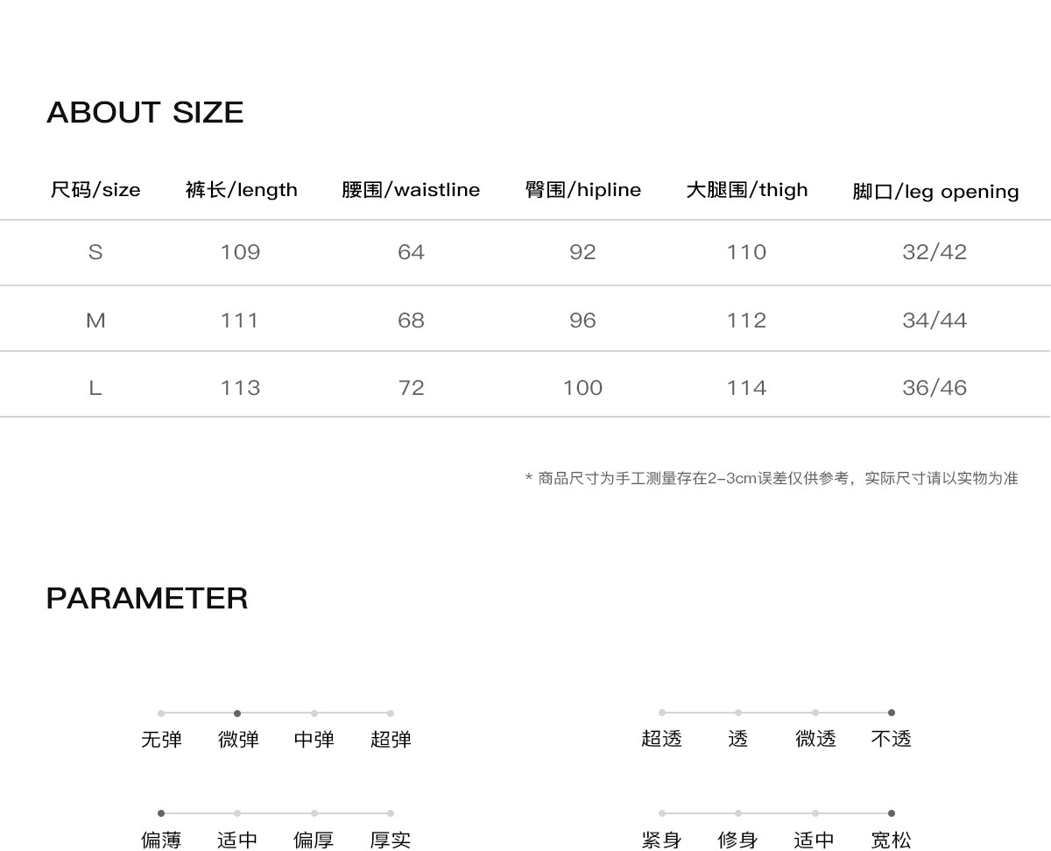Click the measurement error disclaimer note
Image resolution: width=1051 pixels, height=851 pixels.
click(x=772, y=478)
